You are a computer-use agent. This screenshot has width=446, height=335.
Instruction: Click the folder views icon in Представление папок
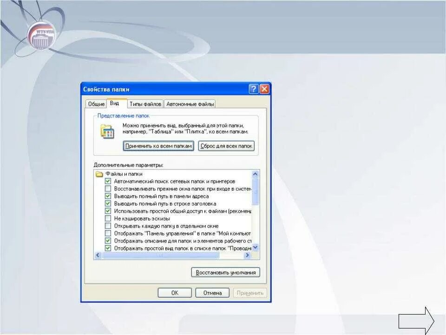[107, 131]
